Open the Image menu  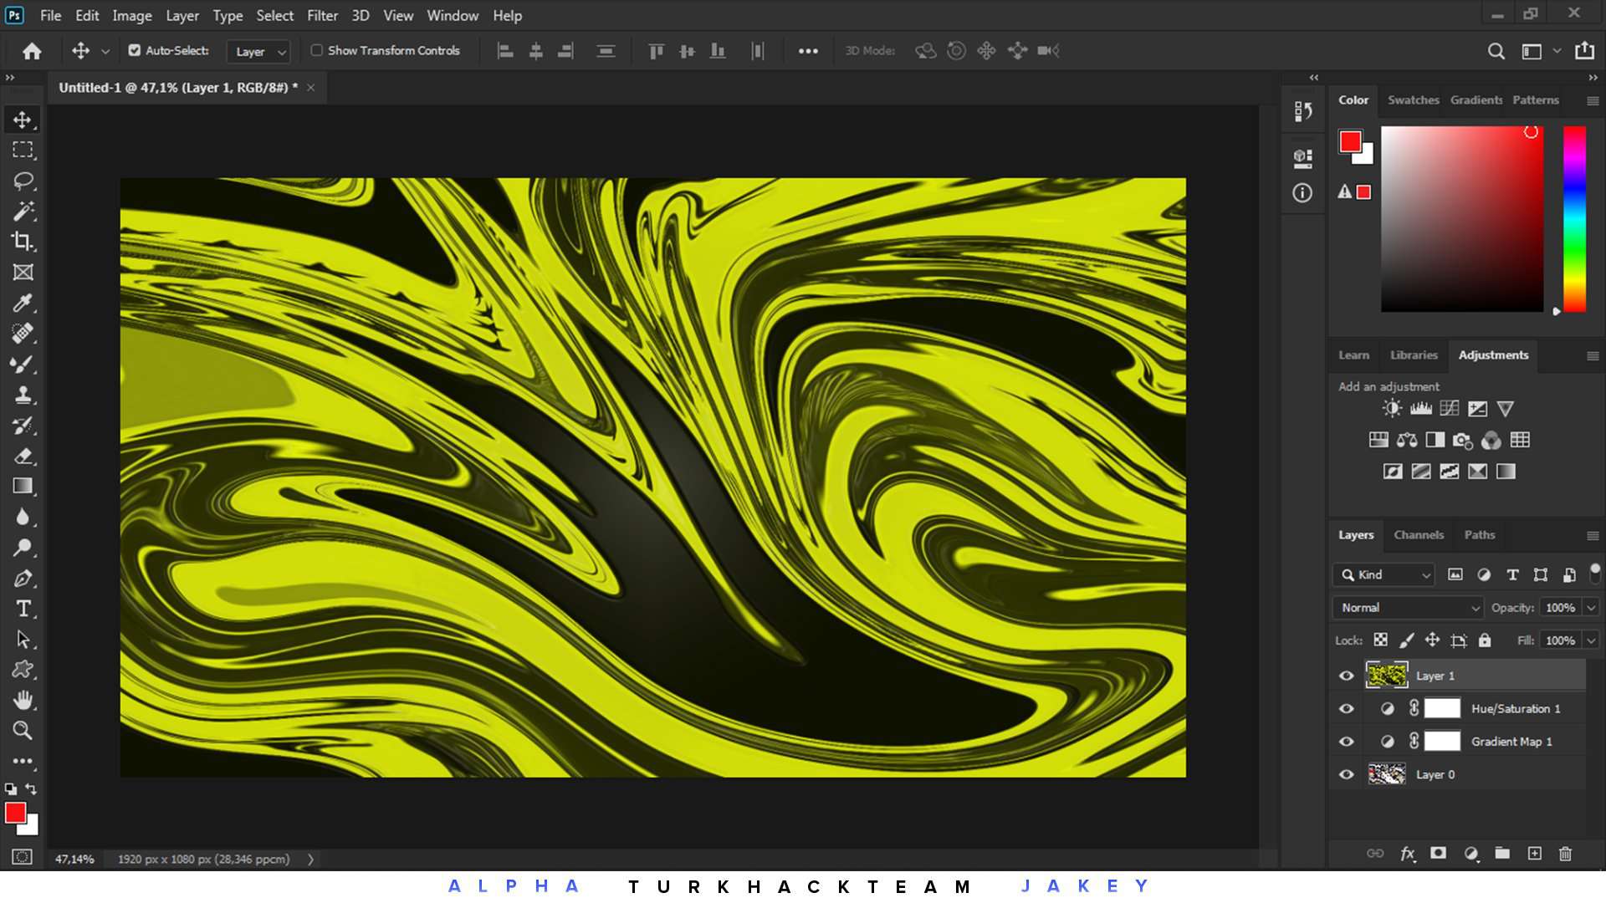pos(132,15)
